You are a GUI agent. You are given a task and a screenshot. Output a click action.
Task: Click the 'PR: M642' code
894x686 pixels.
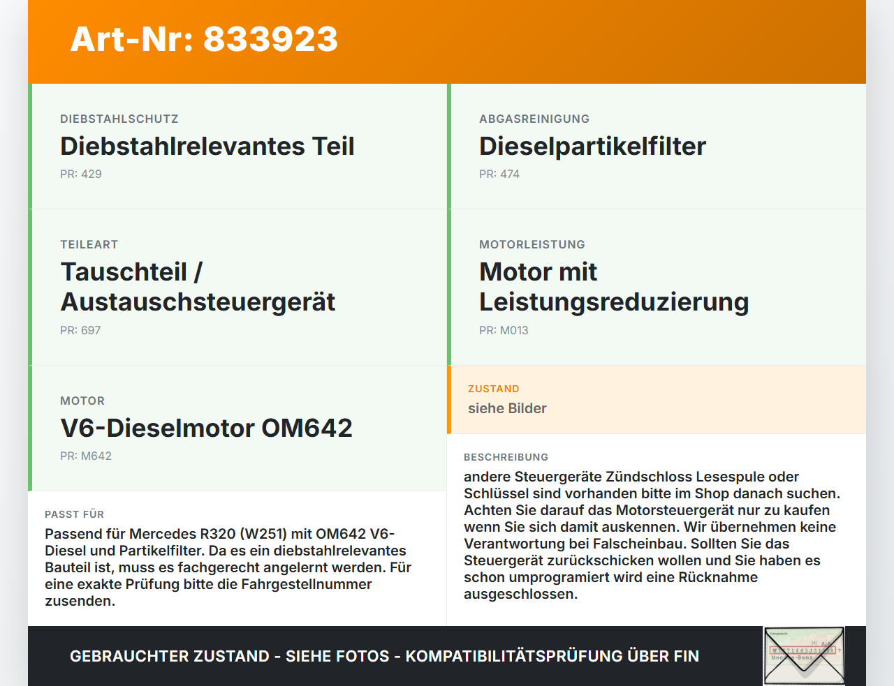[x=86, y=456]
